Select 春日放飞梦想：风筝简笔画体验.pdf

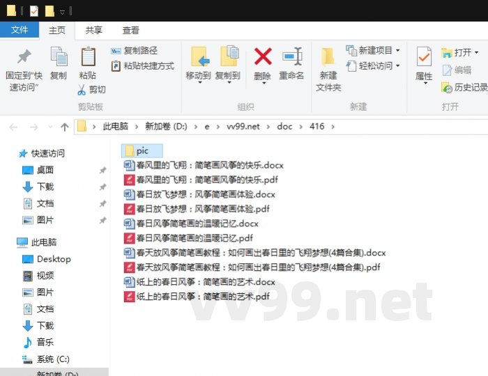click(x=197, y=209)
